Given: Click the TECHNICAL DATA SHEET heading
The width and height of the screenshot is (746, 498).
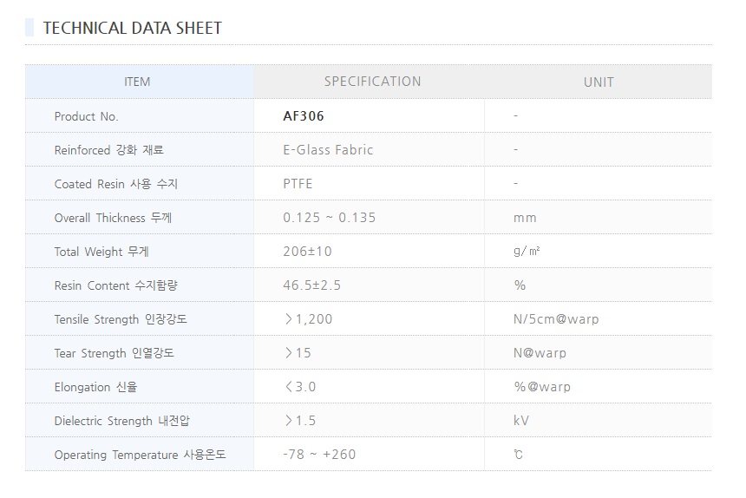Looking at the screenshot, I should point(132,28).
